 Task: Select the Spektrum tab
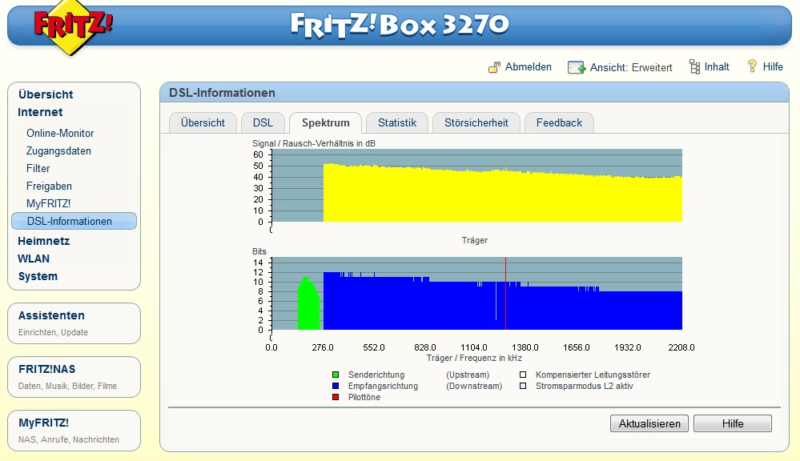(x=325, y=123)
